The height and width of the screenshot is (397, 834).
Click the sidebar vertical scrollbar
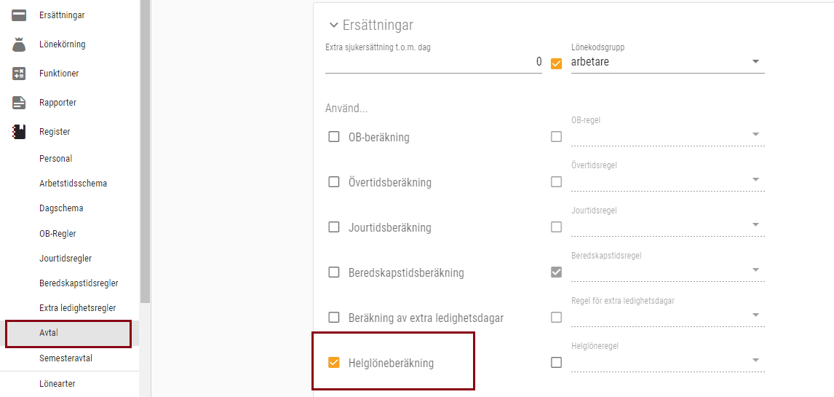click(x=145, y=146)
